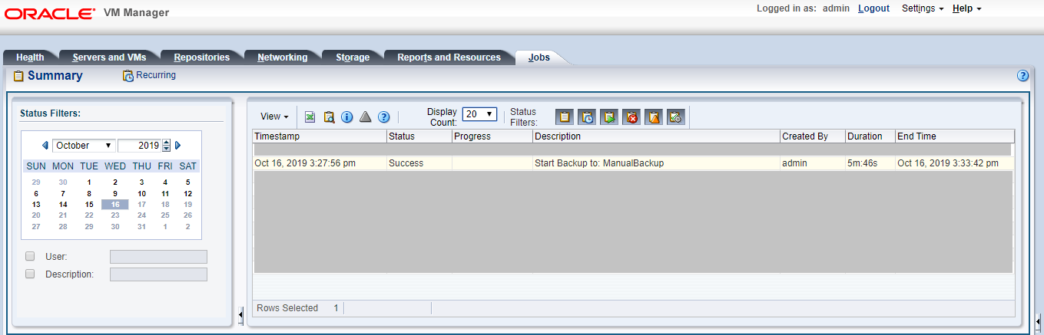This screenshot has width=1044, height=335.
Task: Click timestamp 'Oct 16, 2019 3:27:56 pm'
Action: (305, 163)
